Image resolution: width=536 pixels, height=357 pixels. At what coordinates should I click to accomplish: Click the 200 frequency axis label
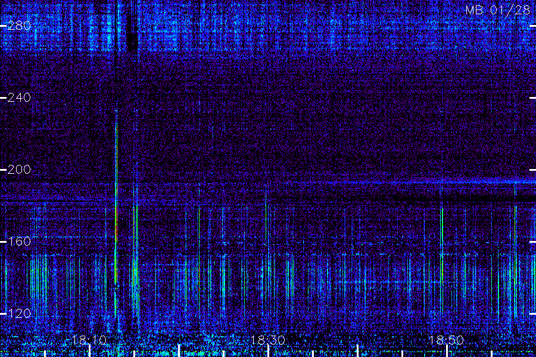click(x=19, y=170)
